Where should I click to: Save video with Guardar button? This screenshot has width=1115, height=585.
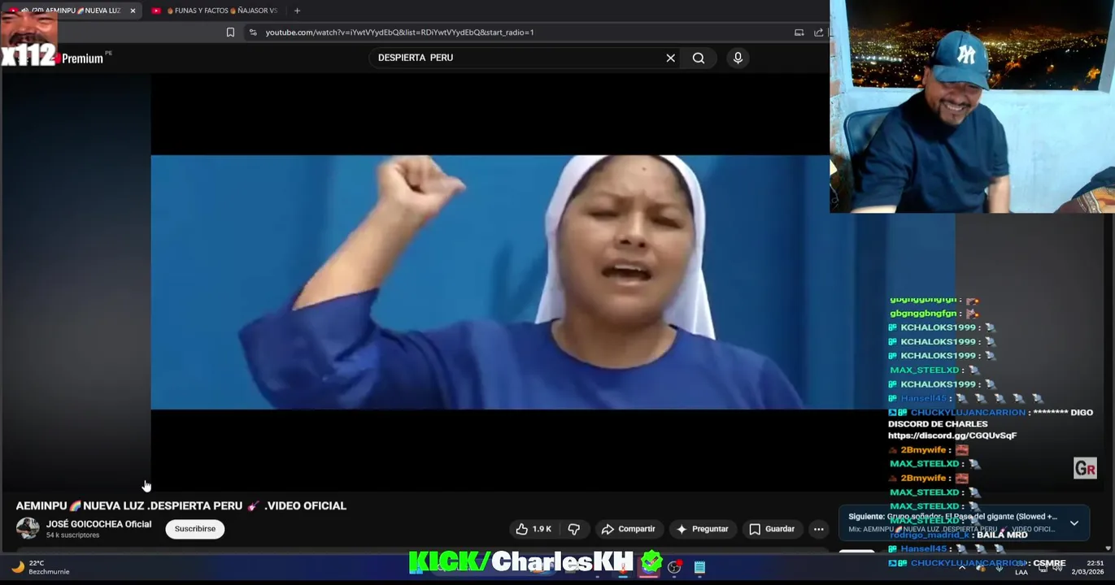point(772,529)
